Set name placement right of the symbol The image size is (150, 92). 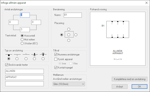(x=76, y=35)
